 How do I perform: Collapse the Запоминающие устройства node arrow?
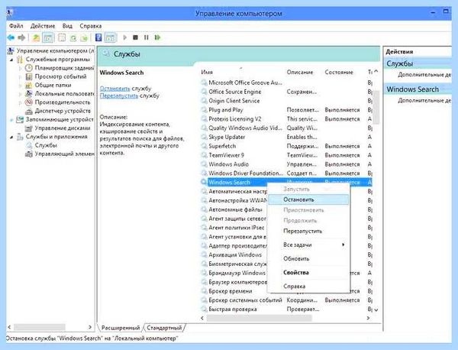tap(11, 120)
